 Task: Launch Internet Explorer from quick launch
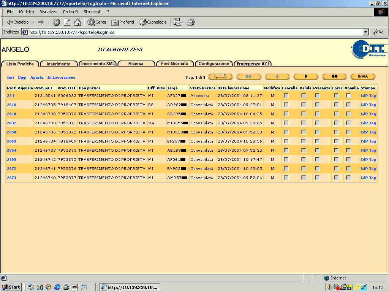click(x=57, y=287)
